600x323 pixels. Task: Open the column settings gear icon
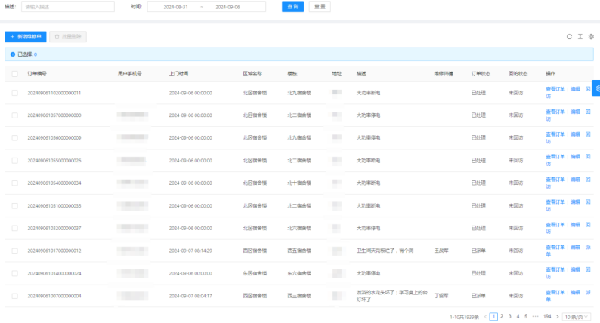(x=591, y=36)
